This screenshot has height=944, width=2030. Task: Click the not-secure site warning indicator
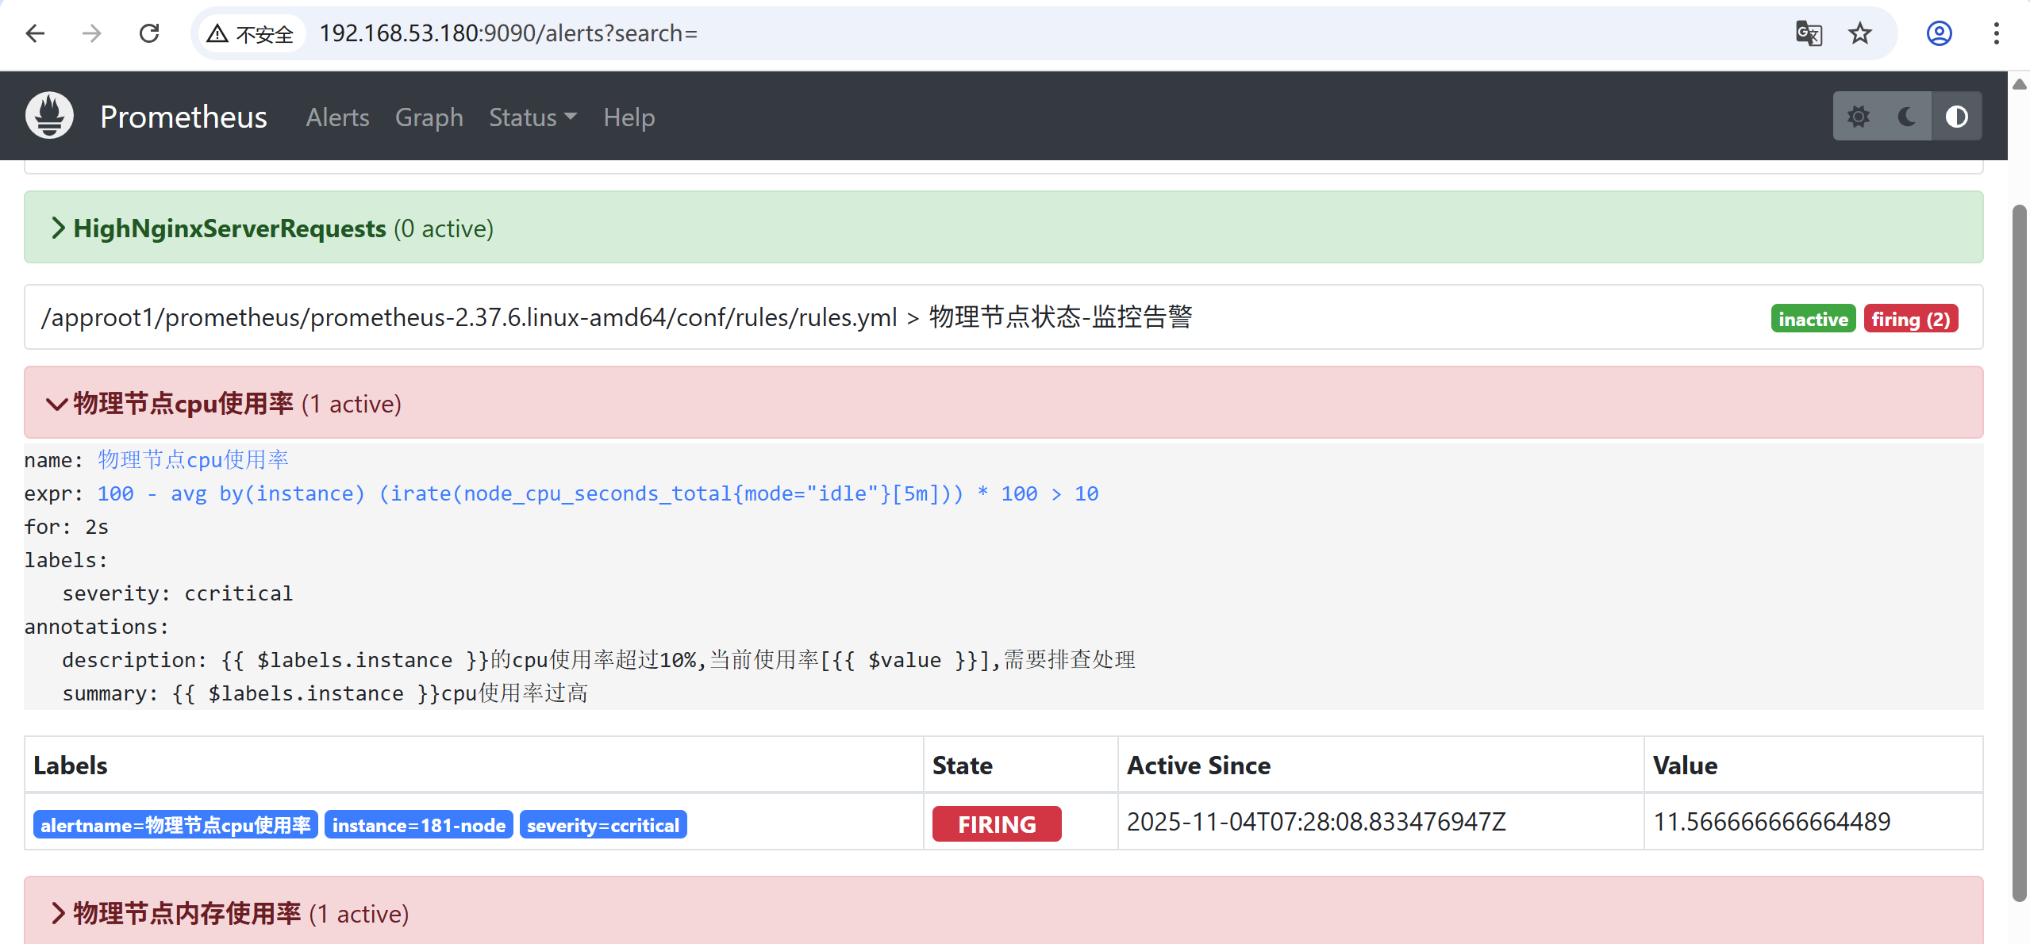point(251,33)
